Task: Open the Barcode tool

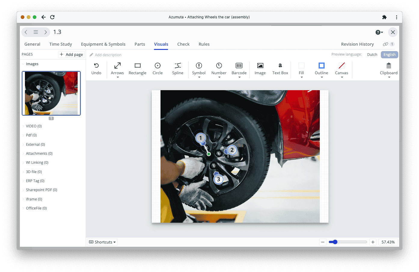Action: click(x=239, y=66)
